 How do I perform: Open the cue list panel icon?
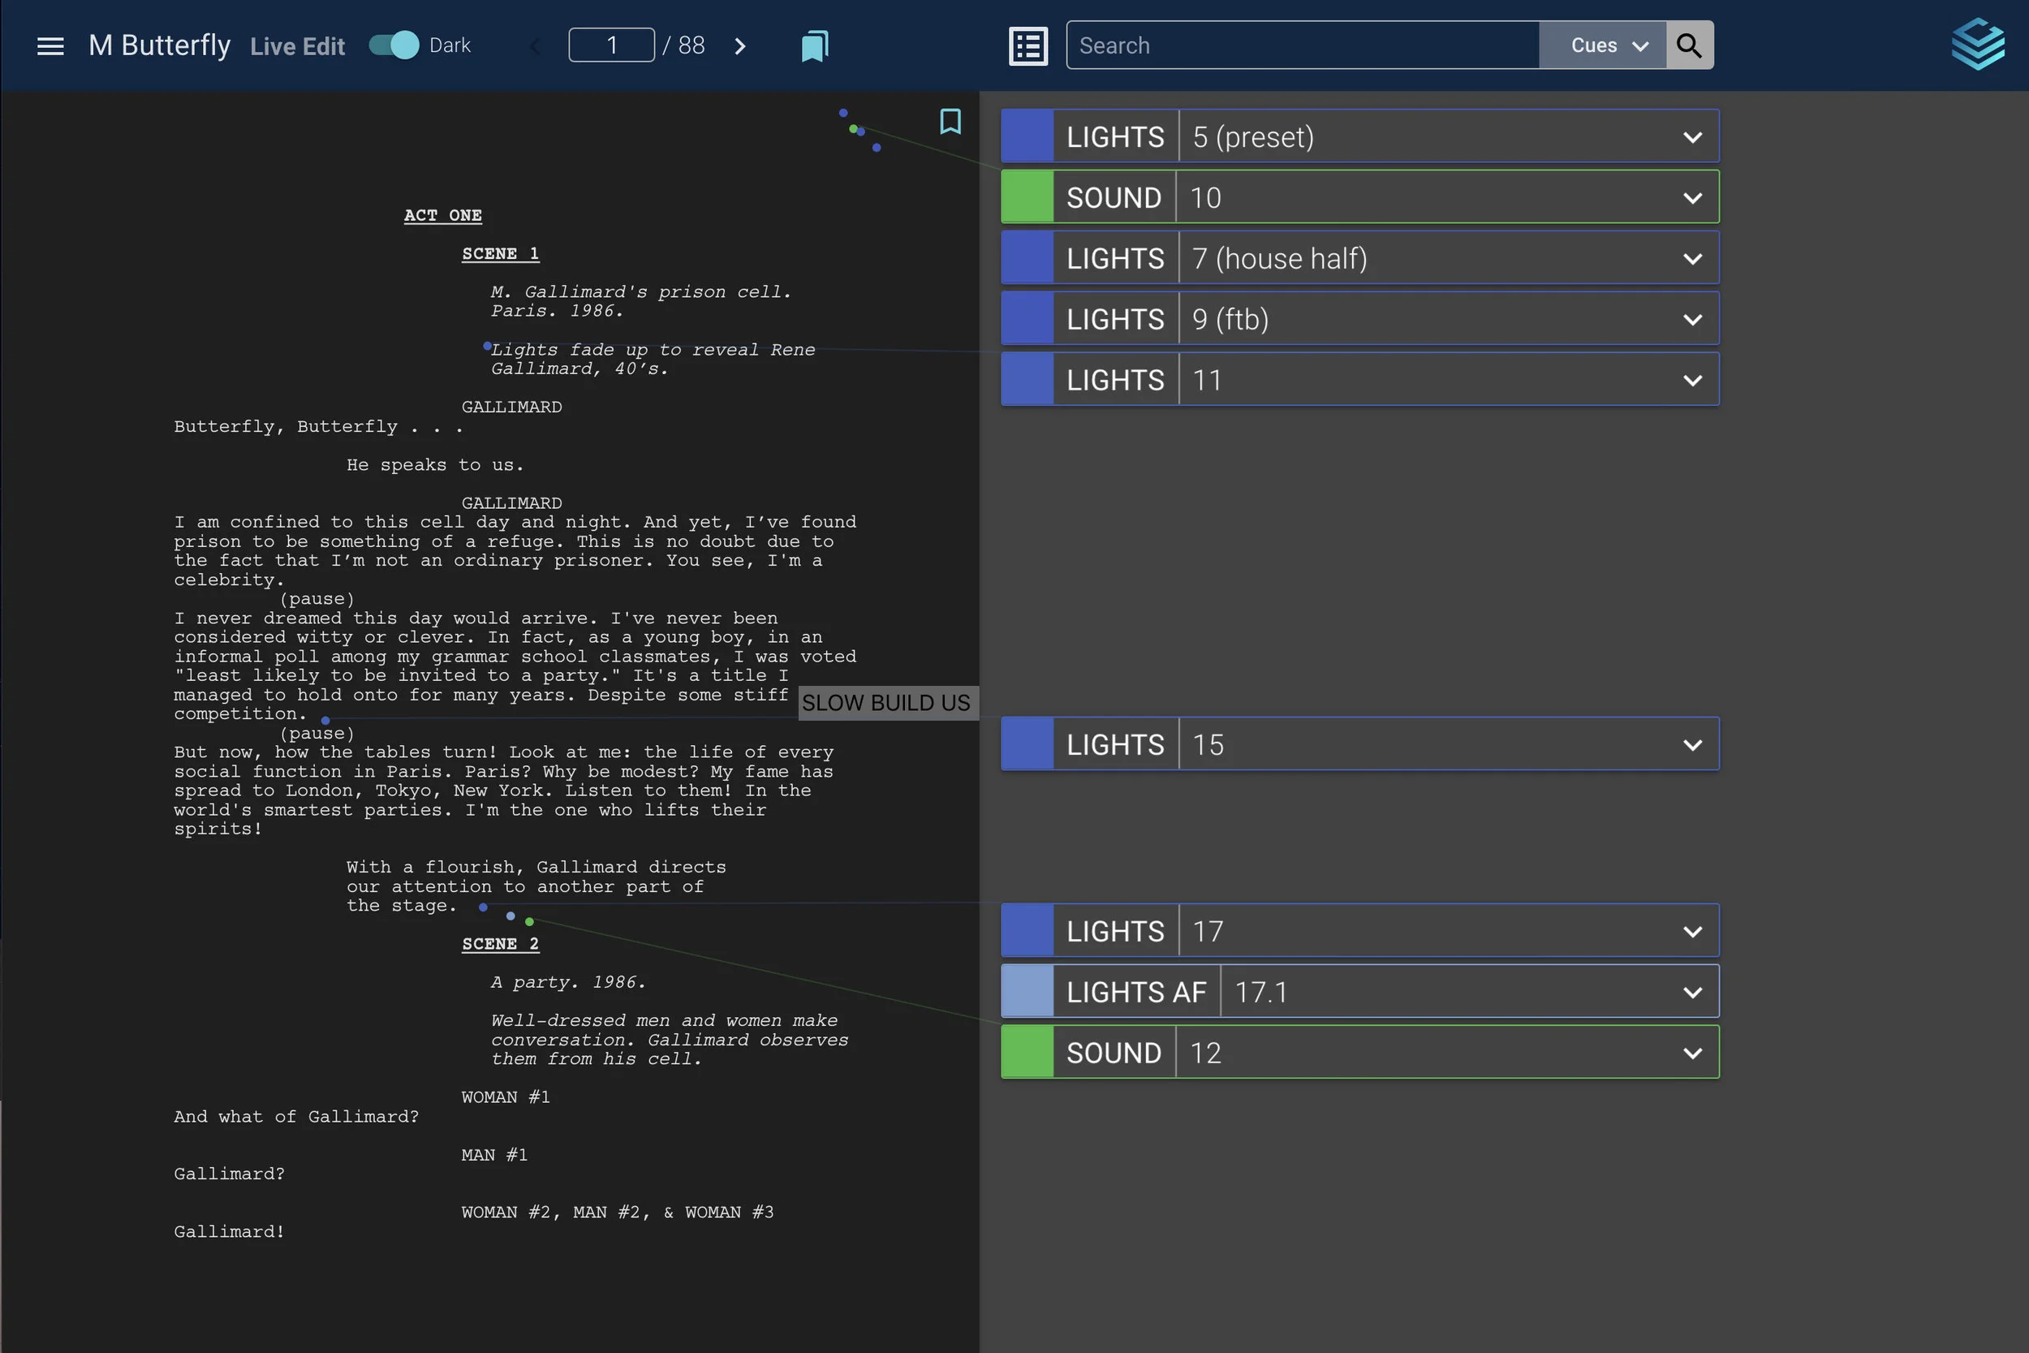pos(1027,45)
